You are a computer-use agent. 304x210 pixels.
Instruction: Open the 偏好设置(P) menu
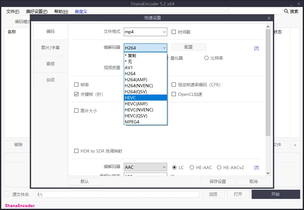pyautogui.click(x=36, y=11)
